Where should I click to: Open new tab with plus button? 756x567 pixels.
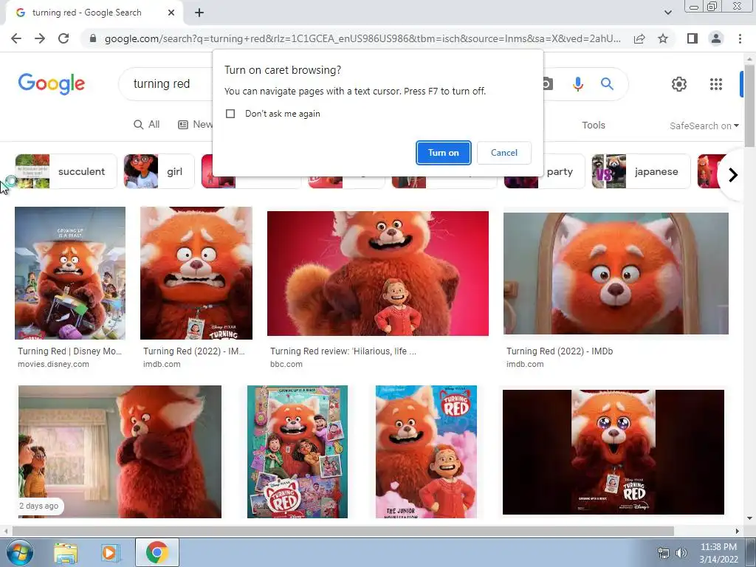click(199, 13)
